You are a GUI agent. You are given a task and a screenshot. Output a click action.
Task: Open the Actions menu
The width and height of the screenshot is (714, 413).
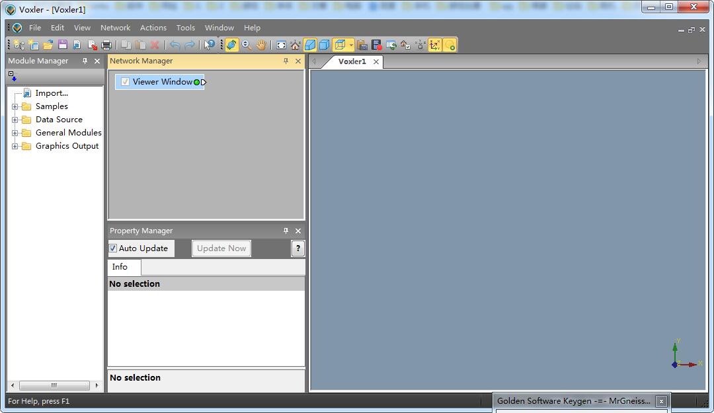point(153,28)
